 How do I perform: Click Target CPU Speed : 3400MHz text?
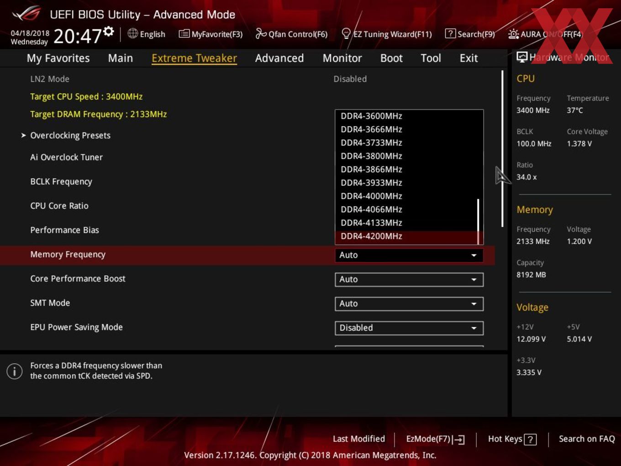[x=86, y=97]
